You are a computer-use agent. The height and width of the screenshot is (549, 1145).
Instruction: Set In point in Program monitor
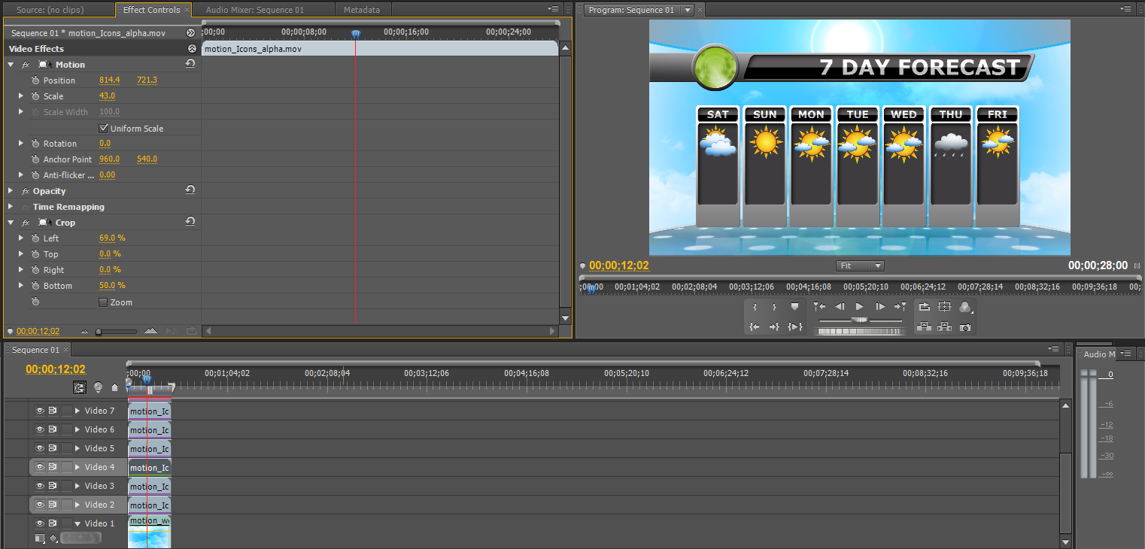(755, 307)
